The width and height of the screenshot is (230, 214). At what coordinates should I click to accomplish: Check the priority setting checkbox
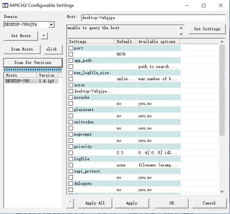pyautogui.click(x=71, y=147)
